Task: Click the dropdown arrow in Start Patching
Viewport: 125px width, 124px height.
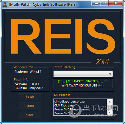Action: pos(110,74)
